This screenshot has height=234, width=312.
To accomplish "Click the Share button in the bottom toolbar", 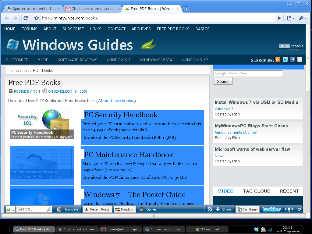I will pyautogui.click(x=224, y=209).
